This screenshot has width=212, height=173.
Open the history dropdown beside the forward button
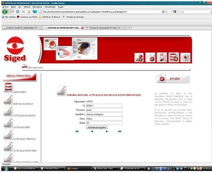coord(13,12)
